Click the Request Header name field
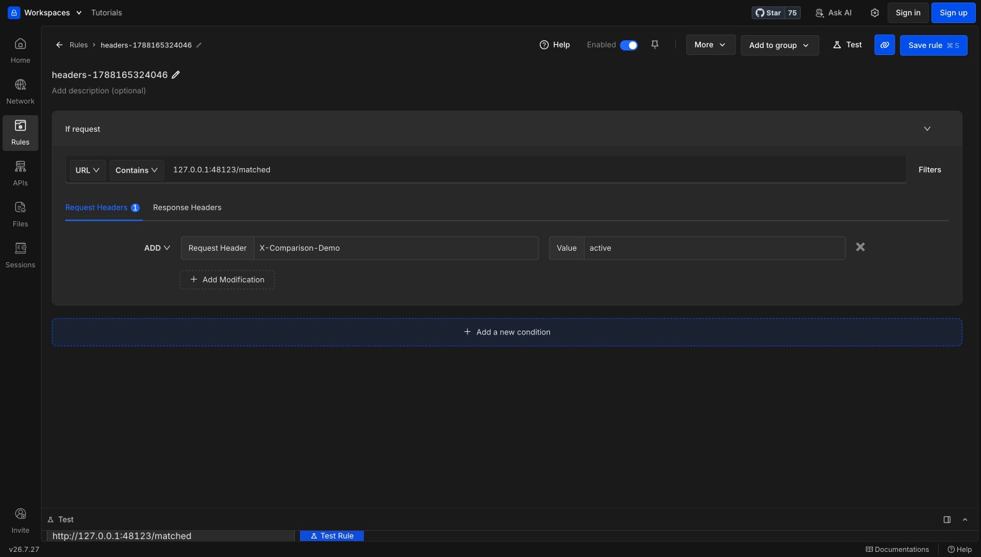Image resolution: width=981 pixels, height=557 pixels. click(x=396, y=248)
